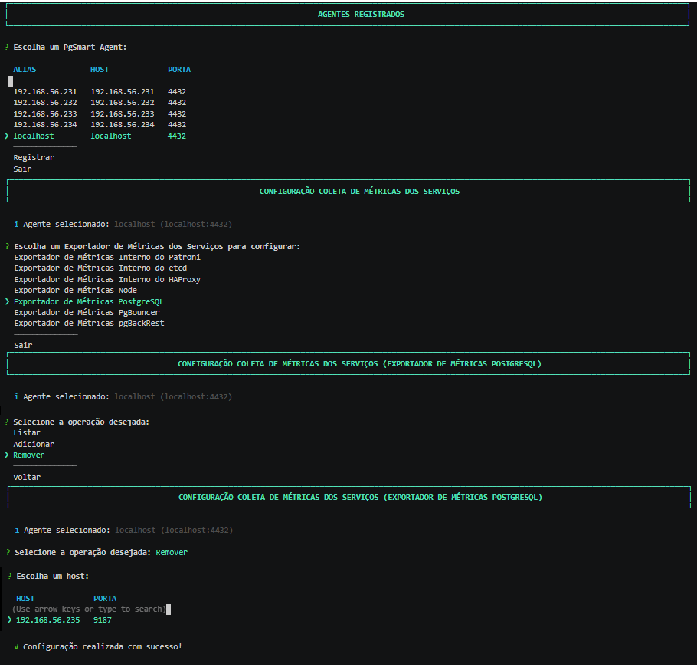Click Sair below the exporters list

click(23, 345)
